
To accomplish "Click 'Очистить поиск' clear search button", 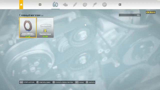I will pos(43,82).
